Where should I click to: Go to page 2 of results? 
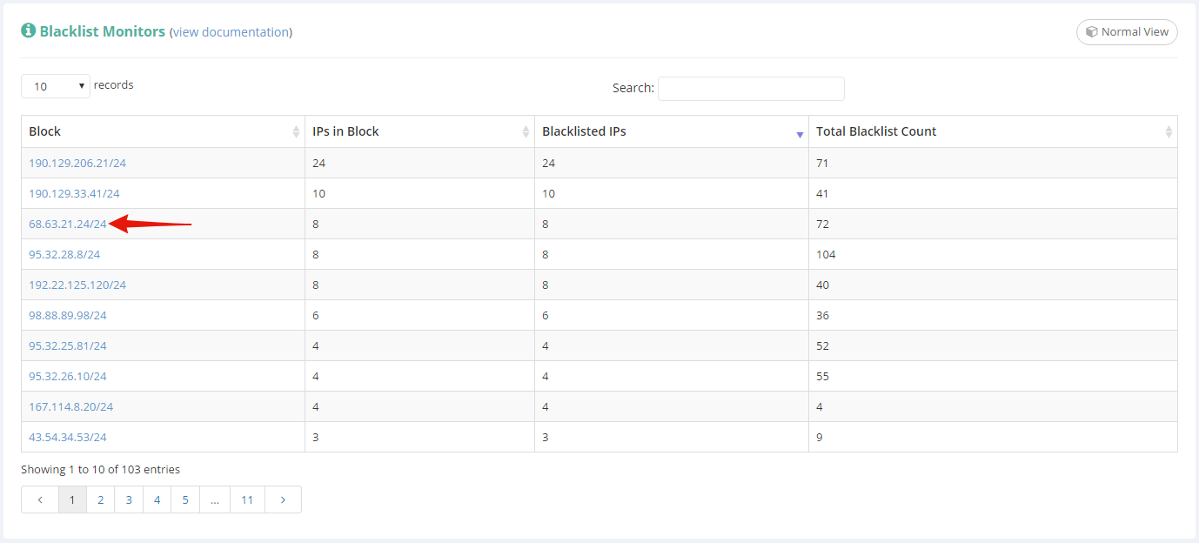click(x=101, y=499)
